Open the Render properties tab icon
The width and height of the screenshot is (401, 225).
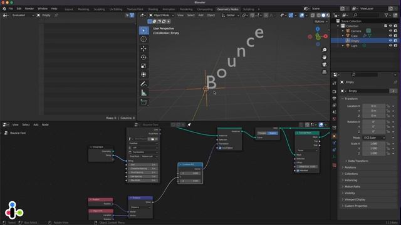[x=334, y=91]
